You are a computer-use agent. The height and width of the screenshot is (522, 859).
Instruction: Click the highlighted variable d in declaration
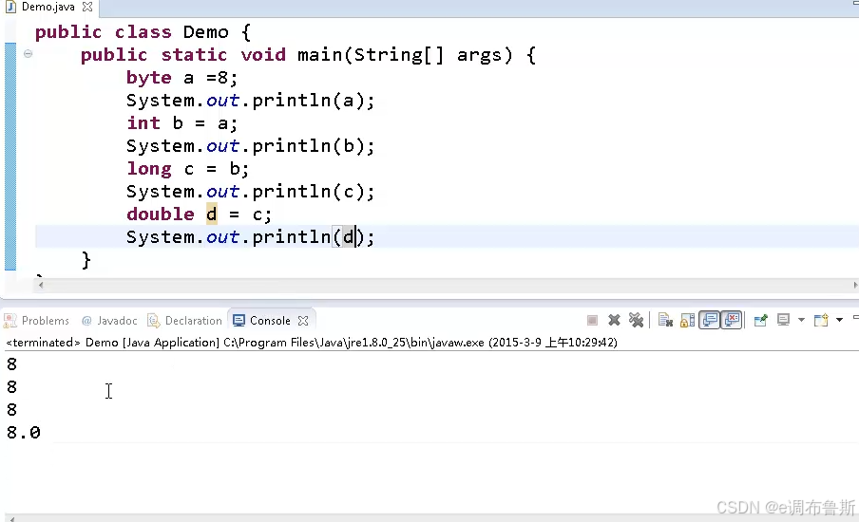[x=212, y=214]
